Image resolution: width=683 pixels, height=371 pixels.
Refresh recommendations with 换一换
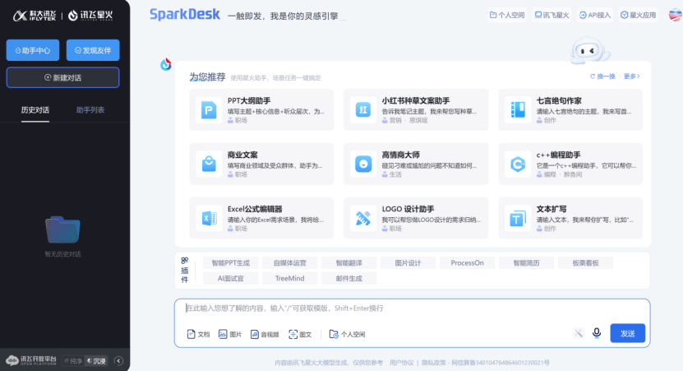pyautogui.click(x=602, y=77)
